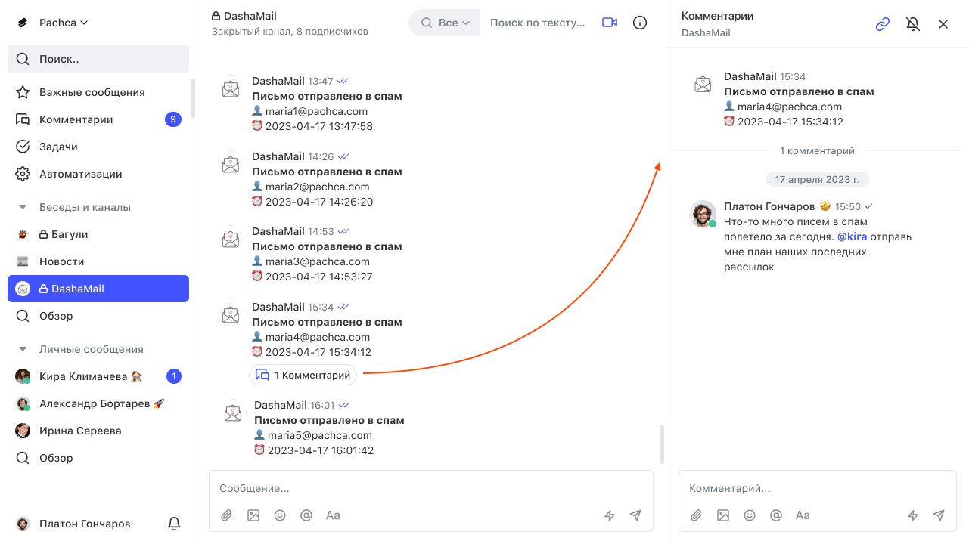Collapse the Беседы и каналы section
This screenshot has width=969, height=544.
23,207
